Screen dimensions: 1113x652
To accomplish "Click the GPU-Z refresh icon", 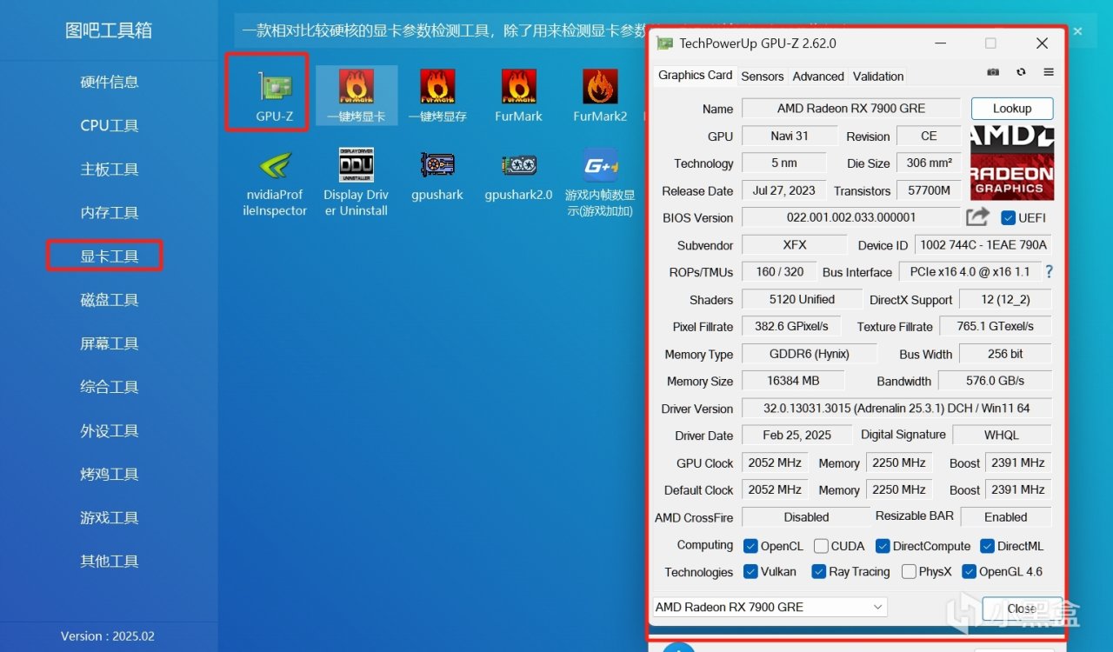I will 1021,73.
